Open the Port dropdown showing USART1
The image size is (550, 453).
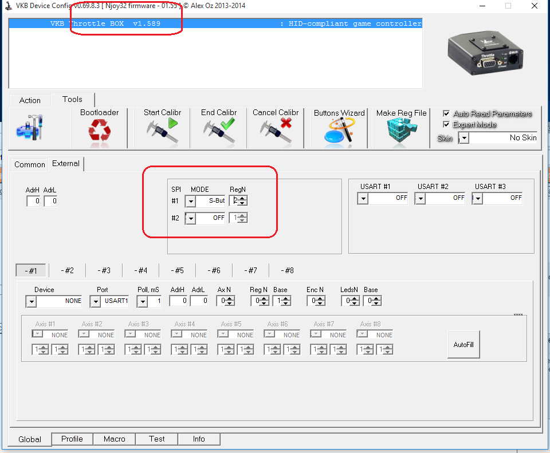pos(95,301)
